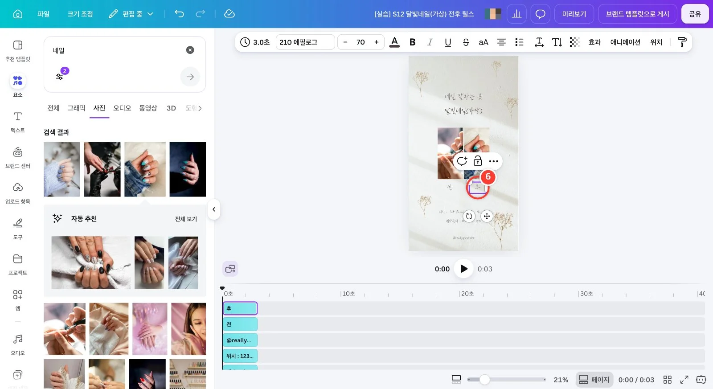Viewport: 713px width, 389px height.
Task: Collapse the side panel with the chevron
Action: pyautogui.click(x=214, y=209)
